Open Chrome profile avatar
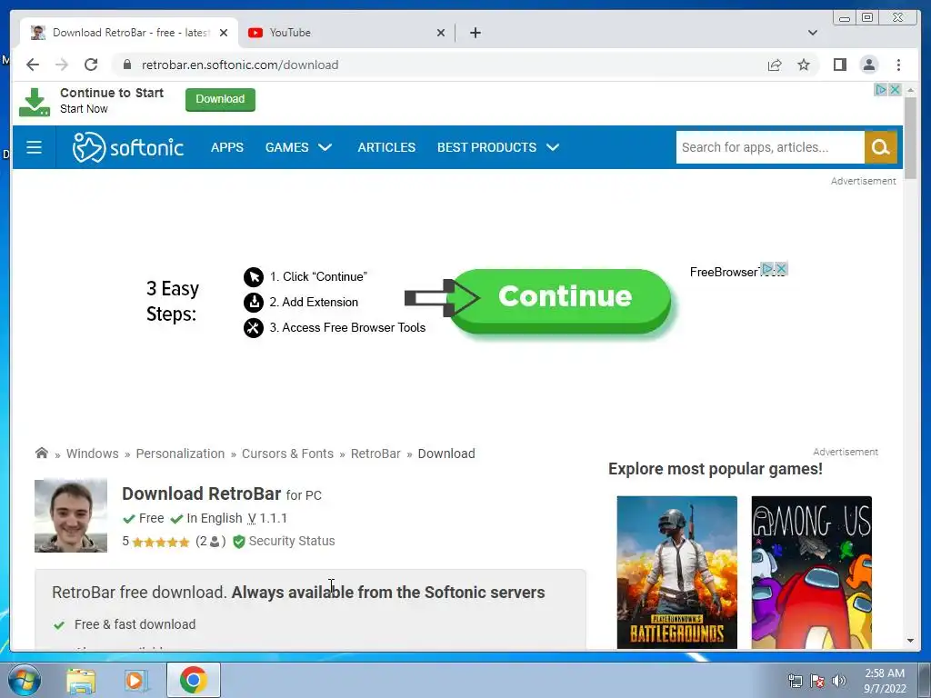This screenshot has height=698, width=931. 868,65
